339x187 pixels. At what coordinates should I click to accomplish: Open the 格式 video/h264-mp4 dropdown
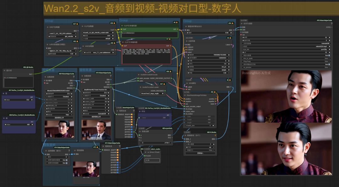pos(286,46)
